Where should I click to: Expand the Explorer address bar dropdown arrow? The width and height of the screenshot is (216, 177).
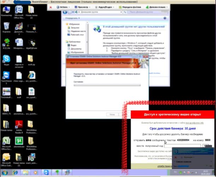(121, 12)
